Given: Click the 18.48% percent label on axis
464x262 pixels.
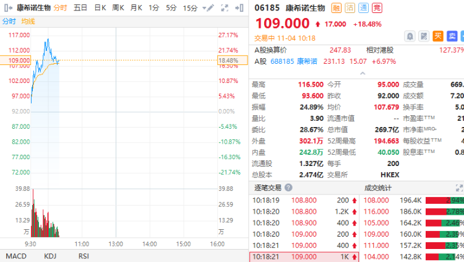Looking at the screenshot, I should (x=232, y=60).
